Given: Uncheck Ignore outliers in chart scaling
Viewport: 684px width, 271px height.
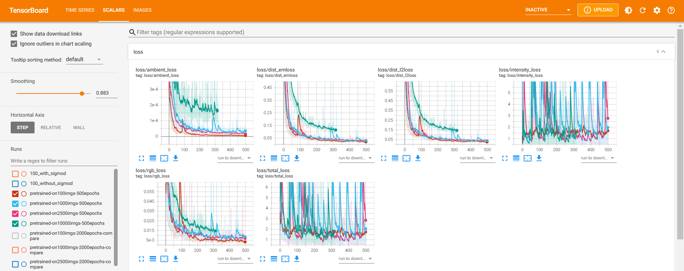Looking at the screenshot, I should point(14,44).
